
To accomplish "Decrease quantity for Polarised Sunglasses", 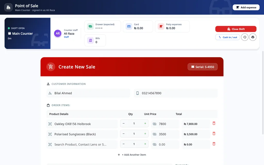I will (x=123, y=134).
